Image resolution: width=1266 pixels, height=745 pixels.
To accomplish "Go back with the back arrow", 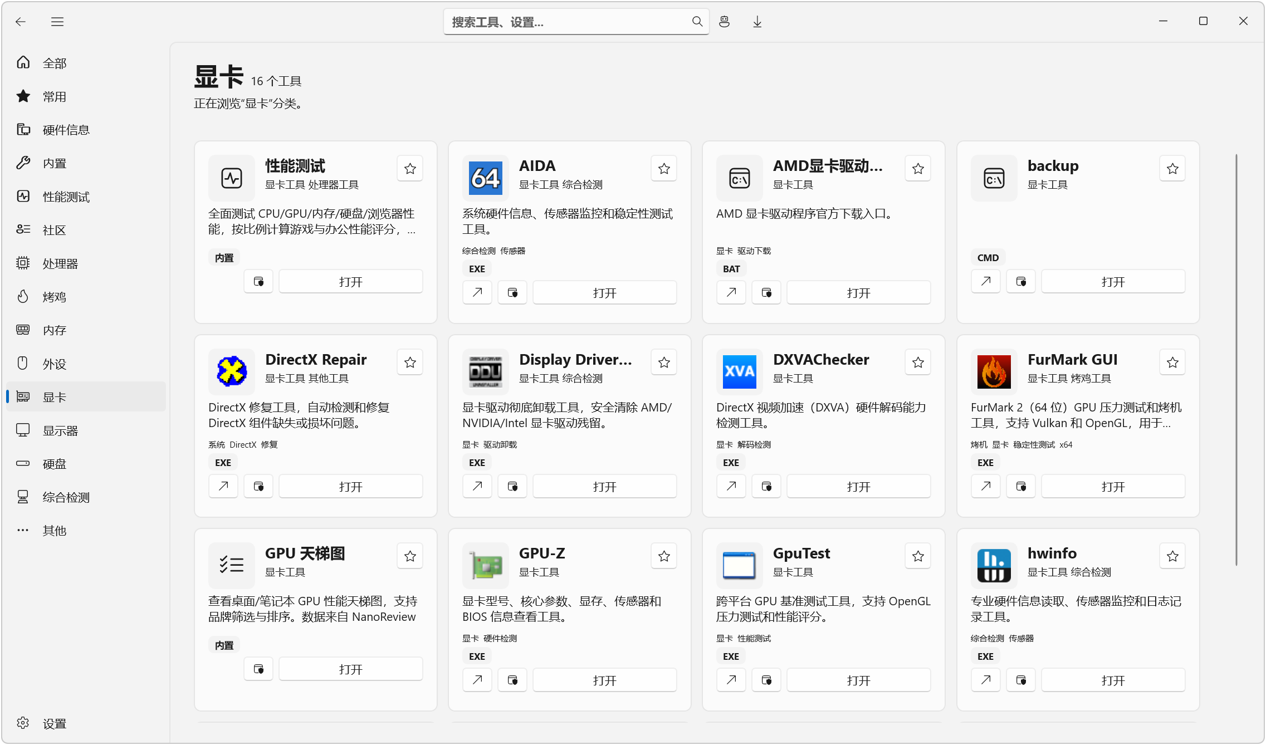I will click(21, 22).
